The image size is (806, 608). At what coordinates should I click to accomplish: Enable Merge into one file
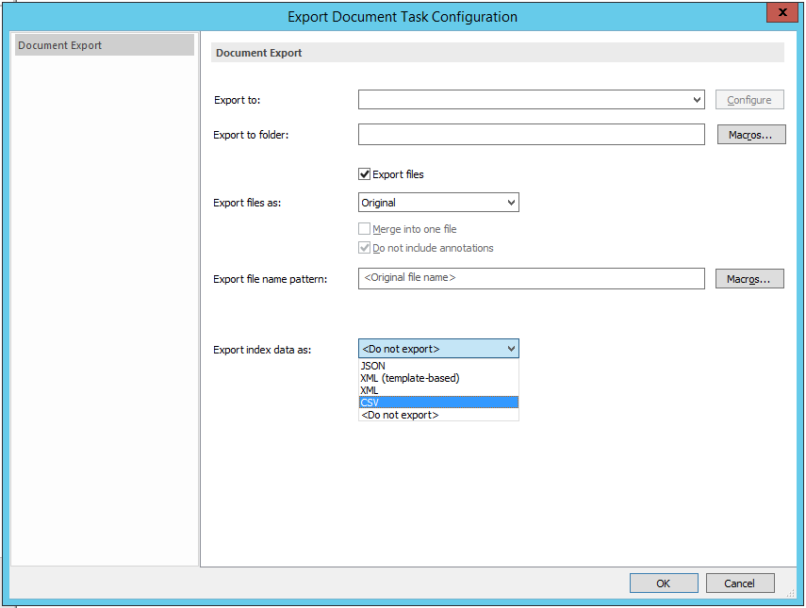pyautogui.click(x=364, y=228)
